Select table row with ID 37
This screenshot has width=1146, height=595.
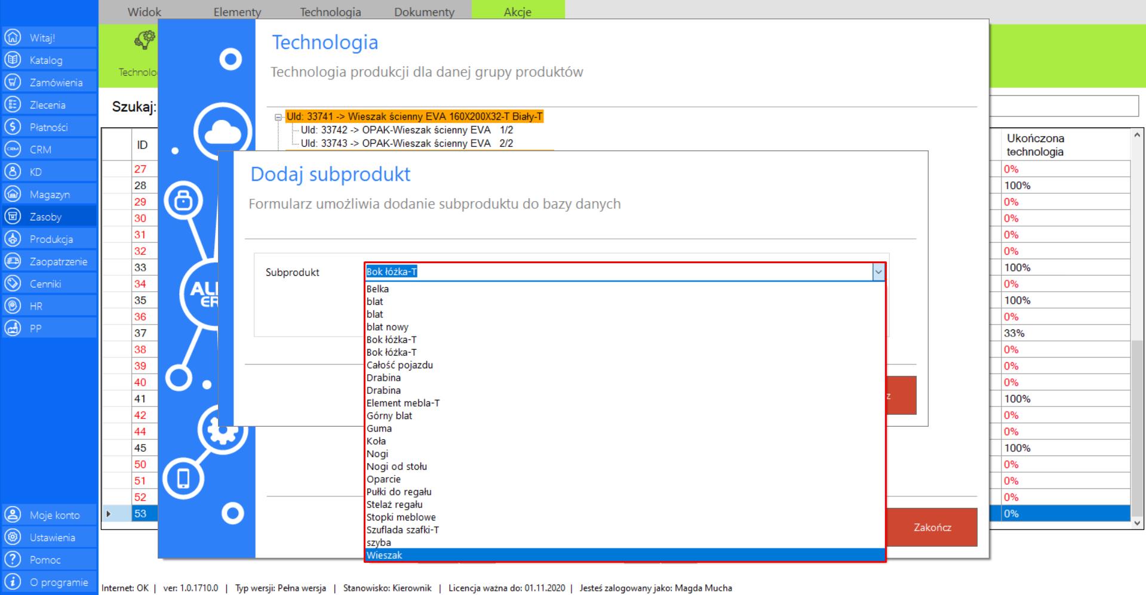click(x=140, y=333)
